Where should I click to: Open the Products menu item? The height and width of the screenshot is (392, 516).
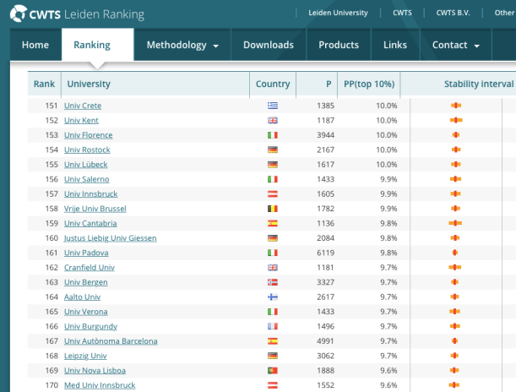[338, 45]
